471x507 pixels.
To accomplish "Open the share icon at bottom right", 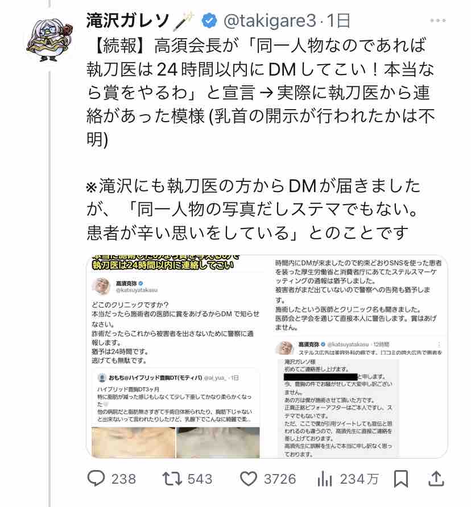I will [436, 479].
